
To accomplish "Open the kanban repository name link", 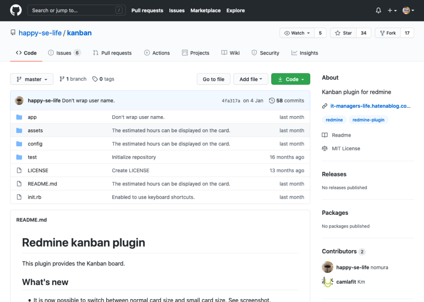I will (x=79, y=33).
